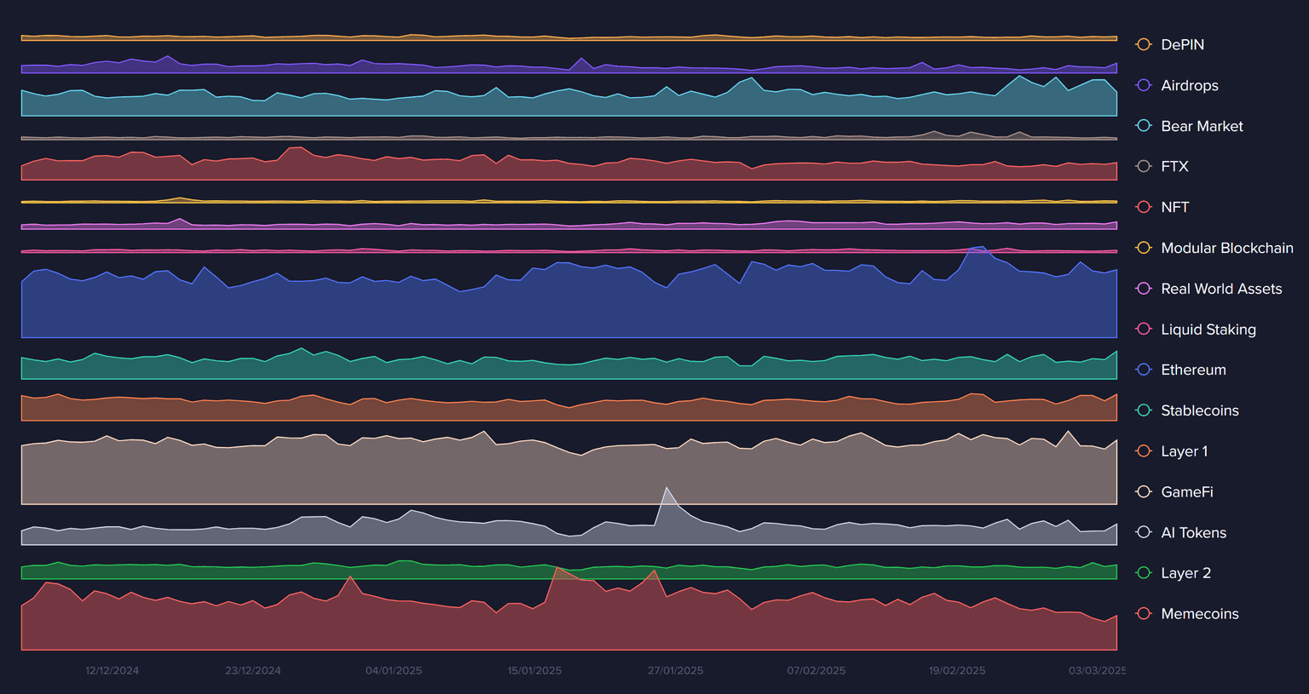Select the Liquid Staking legend text
The image size is (1309, 694).
click(x=1208, y=330)
